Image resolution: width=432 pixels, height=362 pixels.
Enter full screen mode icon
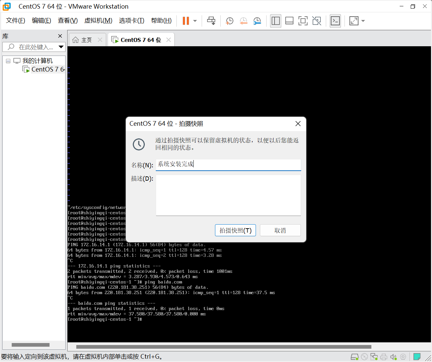coord(303,21)
